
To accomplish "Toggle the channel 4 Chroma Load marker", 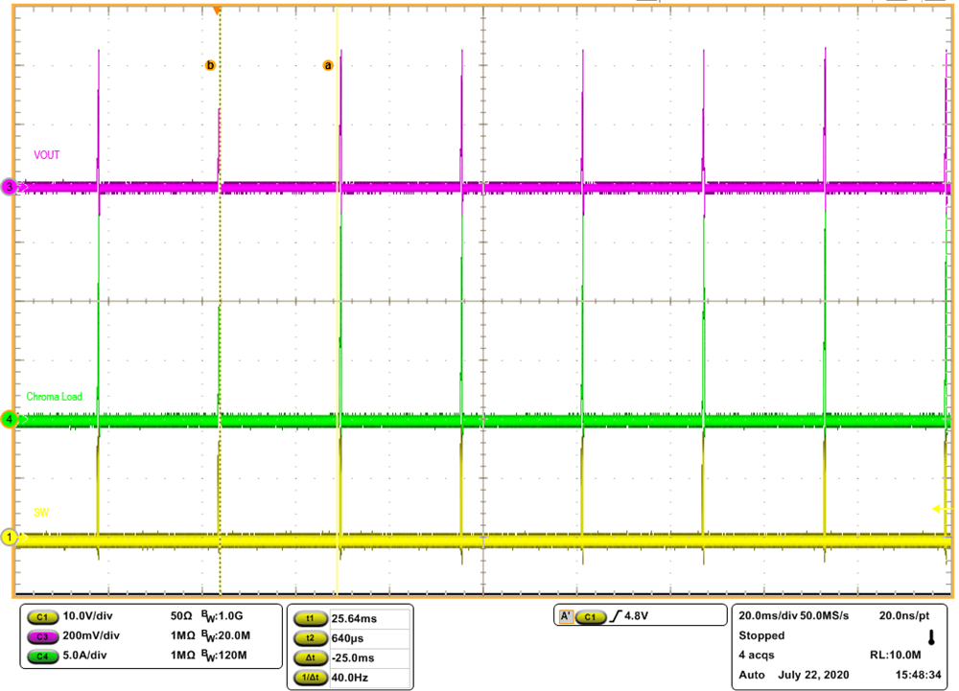I will (9, 419).
